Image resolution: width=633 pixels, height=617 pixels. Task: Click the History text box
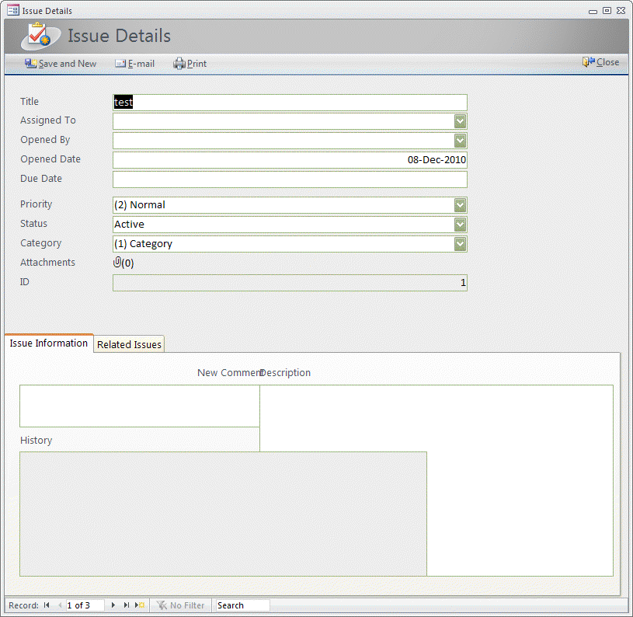coord(223,514)
